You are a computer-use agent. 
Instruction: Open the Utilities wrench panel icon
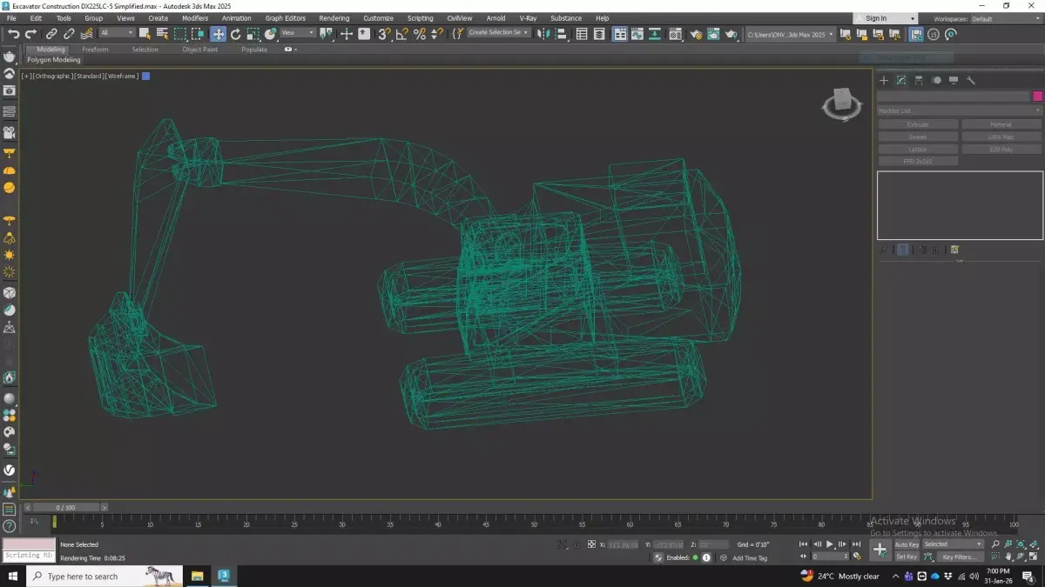pos(971,80)
